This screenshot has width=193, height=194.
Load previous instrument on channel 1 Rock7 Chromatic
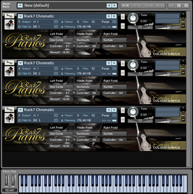coord(109,16)
